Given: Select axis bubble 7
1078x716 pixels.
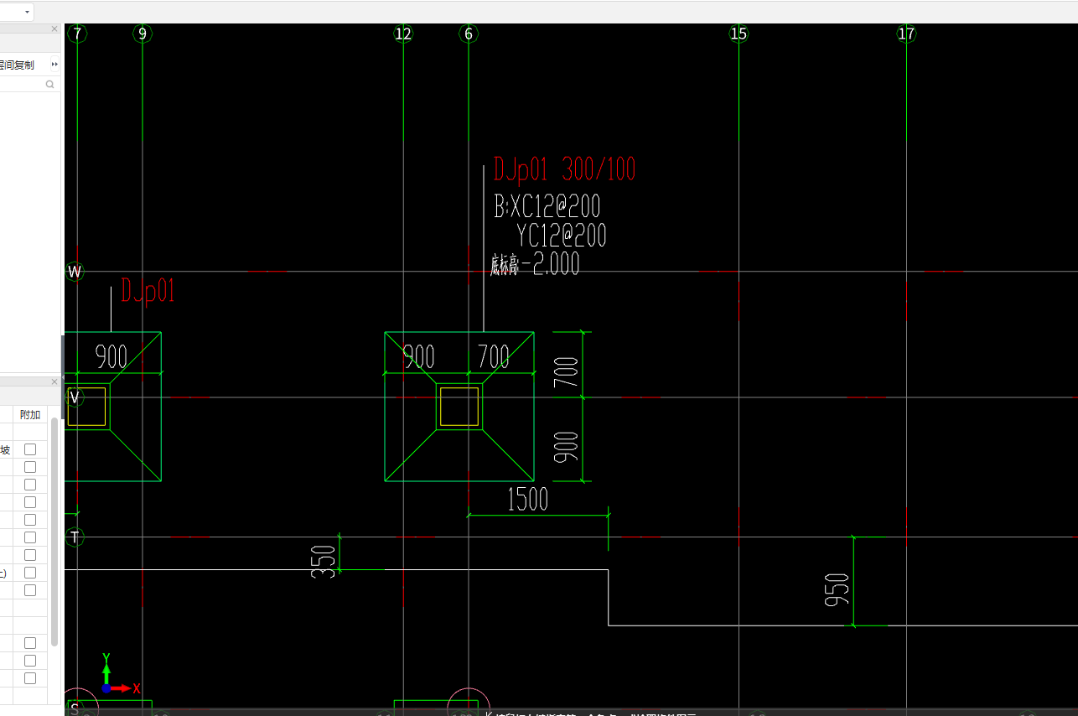Looking at the screenshot, I should pyautogui.click(x=77, y=34).
